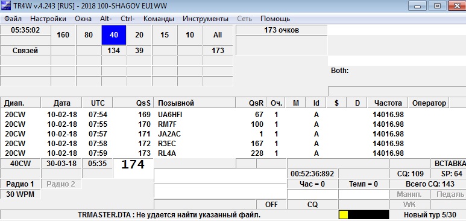The height and width of the screenshot is (221, 466).
Task: Open the Помощь menu
Action: pyautogui.click(x=276, y=19)
